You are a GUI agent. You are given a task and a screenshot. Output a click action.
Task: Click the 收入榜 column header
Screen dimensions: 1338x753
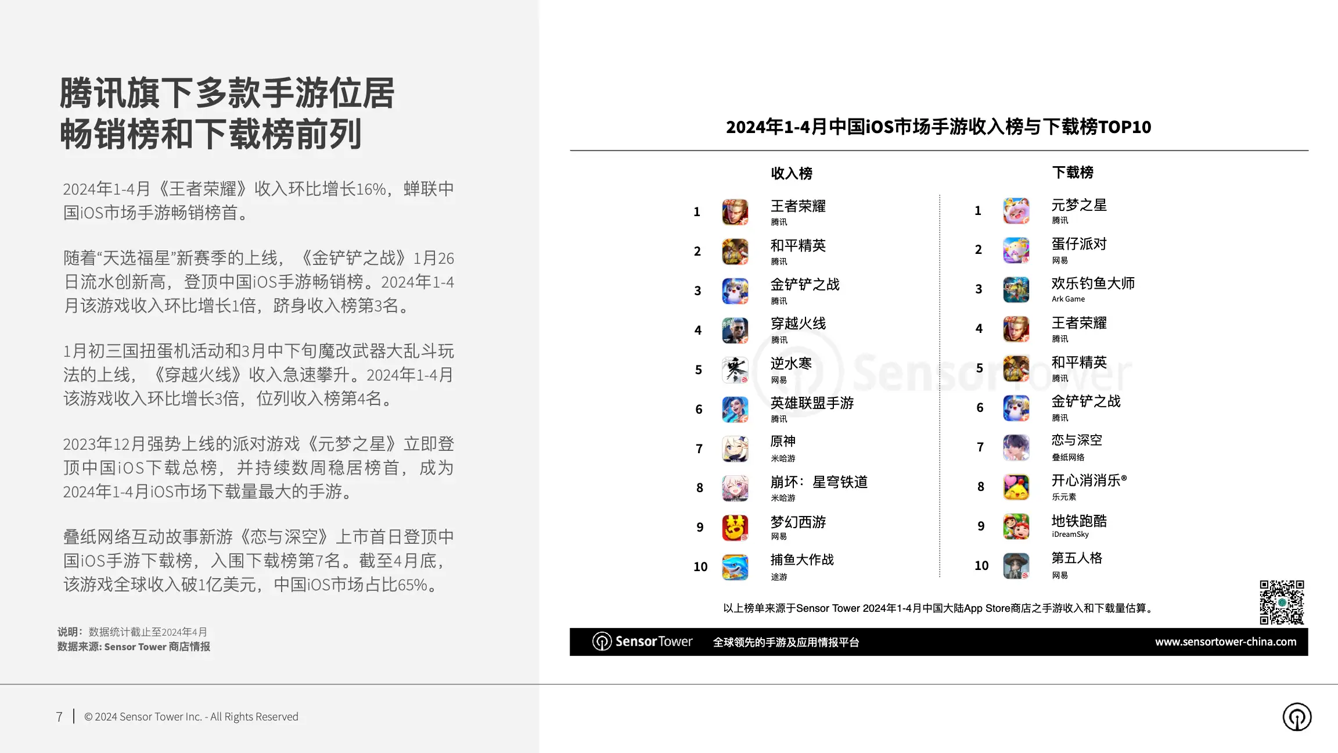tap(792, 173)
